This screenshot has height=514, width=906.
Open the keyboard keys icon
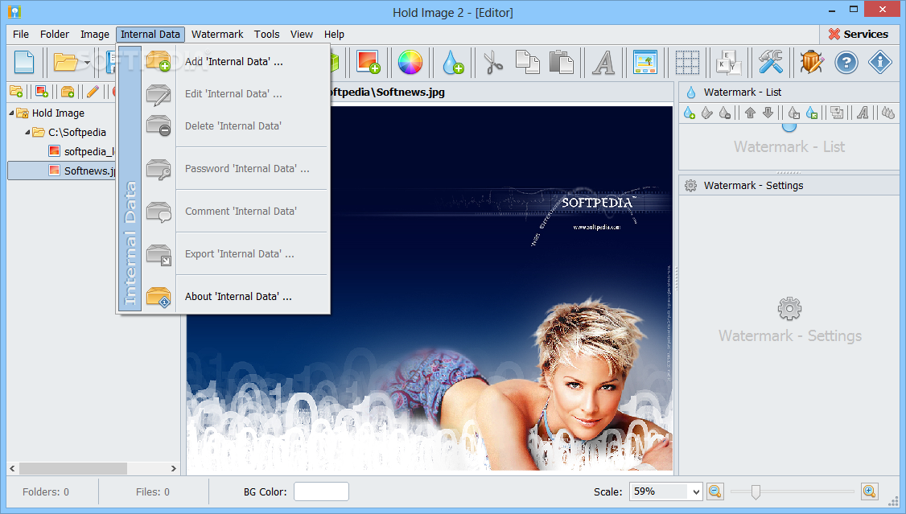click(x=729, y=63)
